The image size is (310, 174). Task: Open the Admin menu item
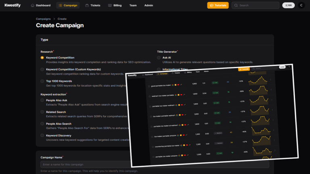point(149,6)
